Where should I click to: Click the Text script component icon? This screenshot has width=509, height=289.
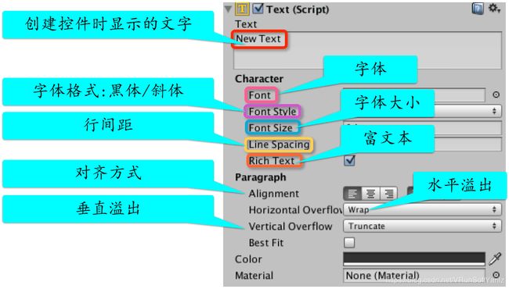tap(242, 9)
